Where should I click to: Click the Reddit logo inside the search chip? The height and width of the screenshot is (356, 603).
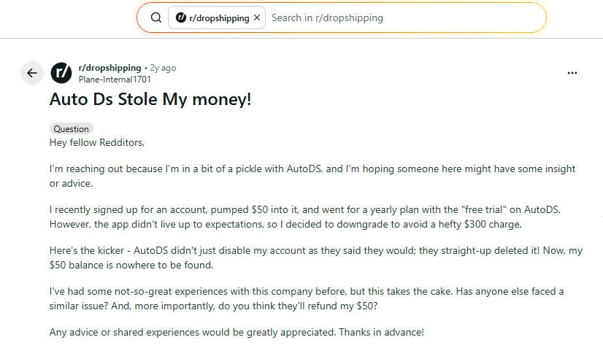point(181,18)
